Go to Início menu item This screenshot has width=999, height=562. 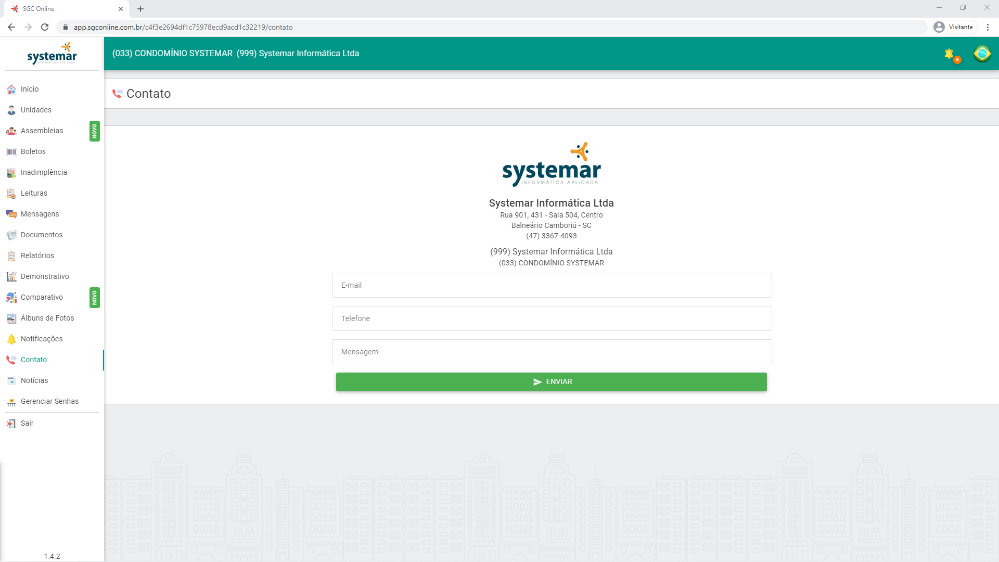30,89
